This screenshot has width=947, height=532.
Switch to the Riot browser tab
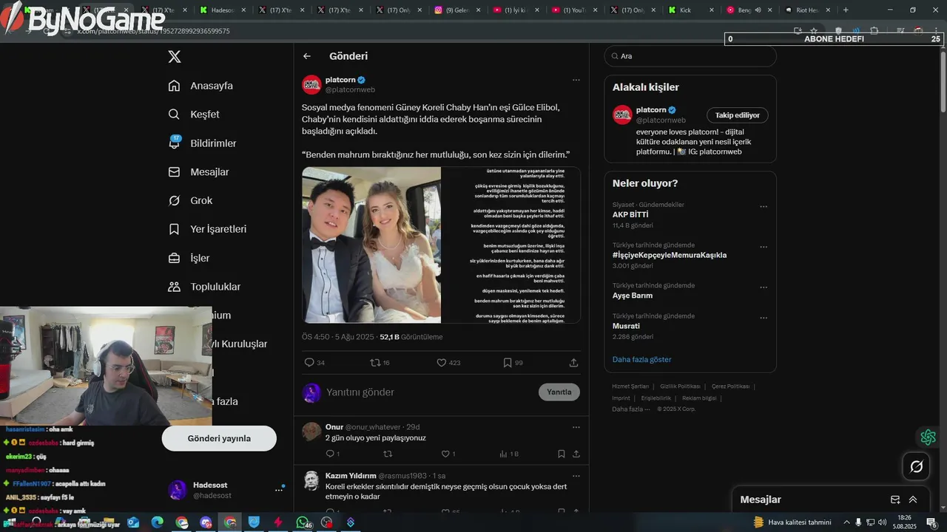(808, 10)
